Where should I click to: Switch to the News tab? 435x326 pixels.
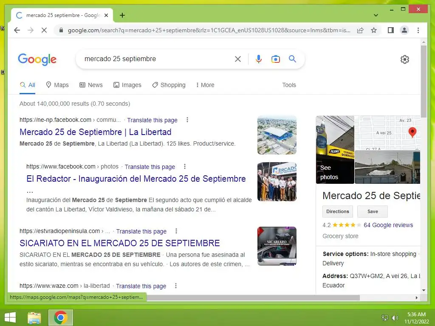coord(91,85)
